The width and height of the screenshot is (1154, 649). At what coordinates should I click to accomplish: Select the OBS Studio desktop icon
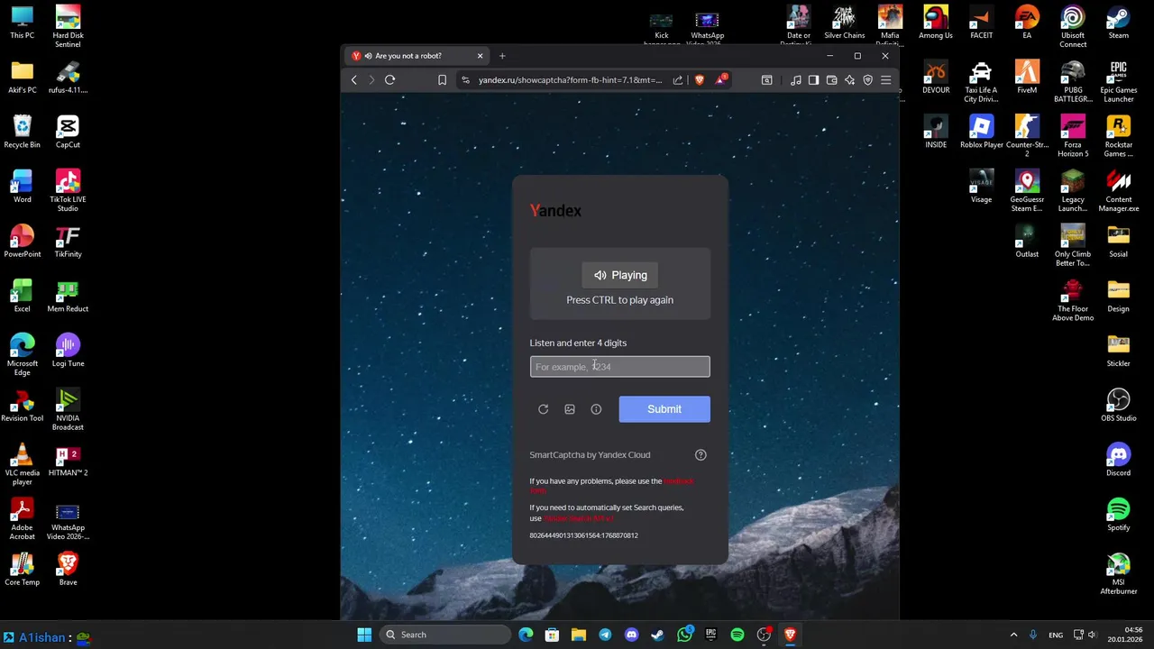click(1118, 405)
